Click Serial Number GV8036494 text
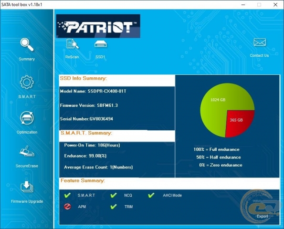The image size is (284, 229). pos(86,119)
